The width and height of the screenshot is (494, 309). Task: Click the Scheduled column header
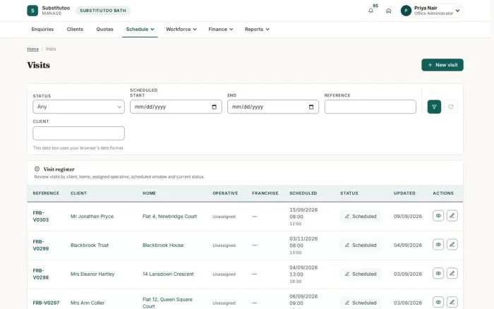[x=303, y=193]
